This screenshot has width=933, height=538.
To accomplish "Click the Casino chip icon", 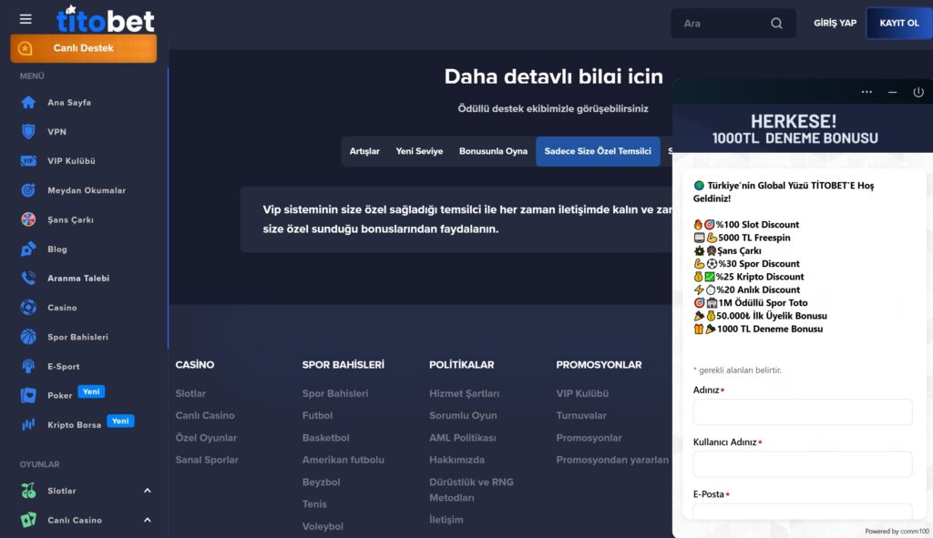I will pyautogui.click(x=28, y=308).
